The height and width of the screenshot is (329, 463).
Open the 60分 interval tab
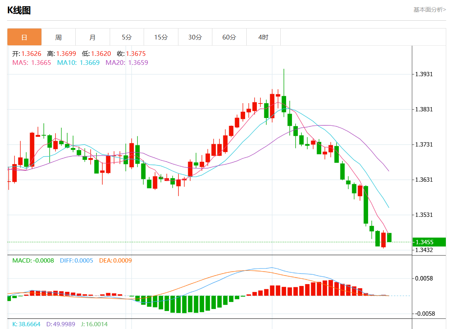[x=229, y=37]
